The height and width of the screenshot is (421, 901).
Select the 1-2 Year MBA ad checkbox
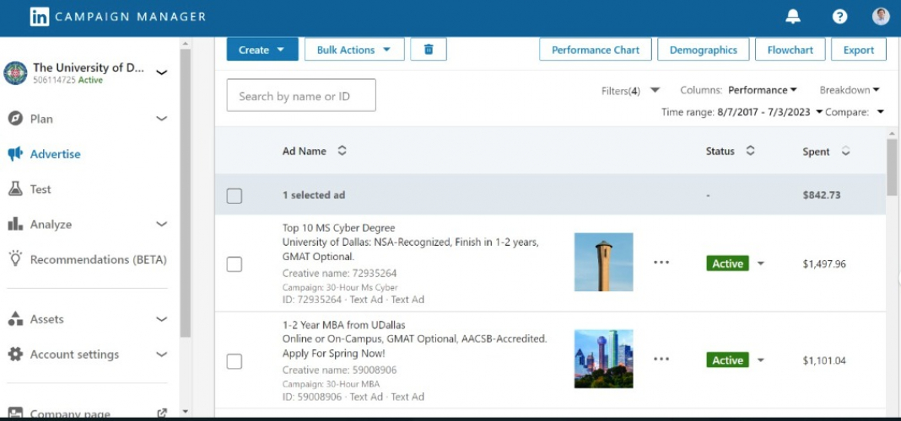tap(234, 361)
